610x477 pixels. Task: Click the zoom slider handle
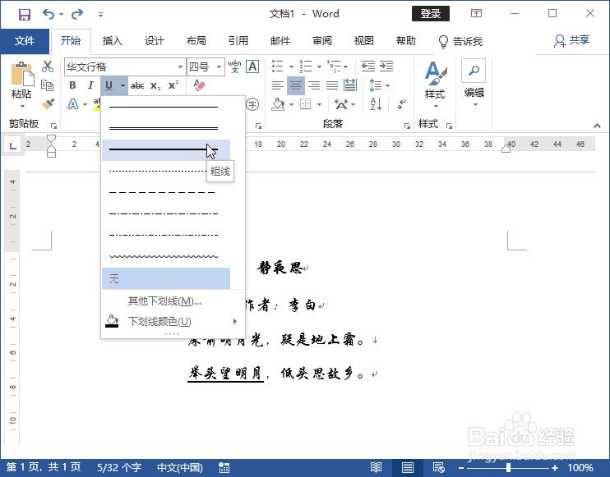coord(508,468)
